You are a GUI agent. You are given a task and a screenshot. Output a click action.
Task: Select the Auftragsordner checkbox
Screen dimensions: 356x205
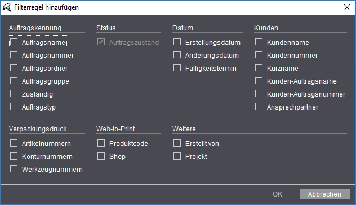point(14,67)
